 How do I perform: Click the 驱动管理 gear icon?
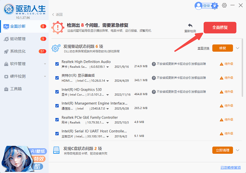point(6,39)
